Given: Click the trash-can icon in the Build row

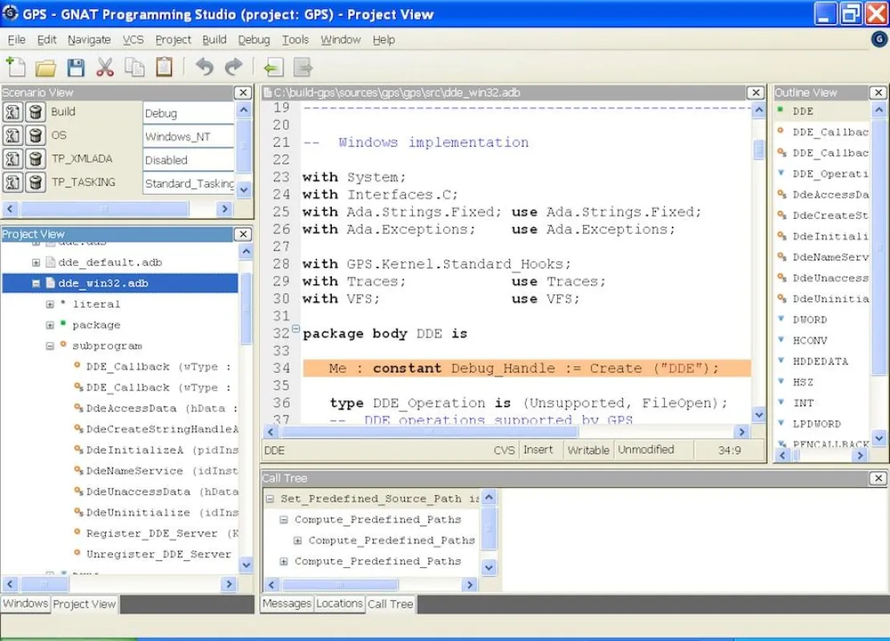Looking at the screenshot, I should (x=35, y=112).
